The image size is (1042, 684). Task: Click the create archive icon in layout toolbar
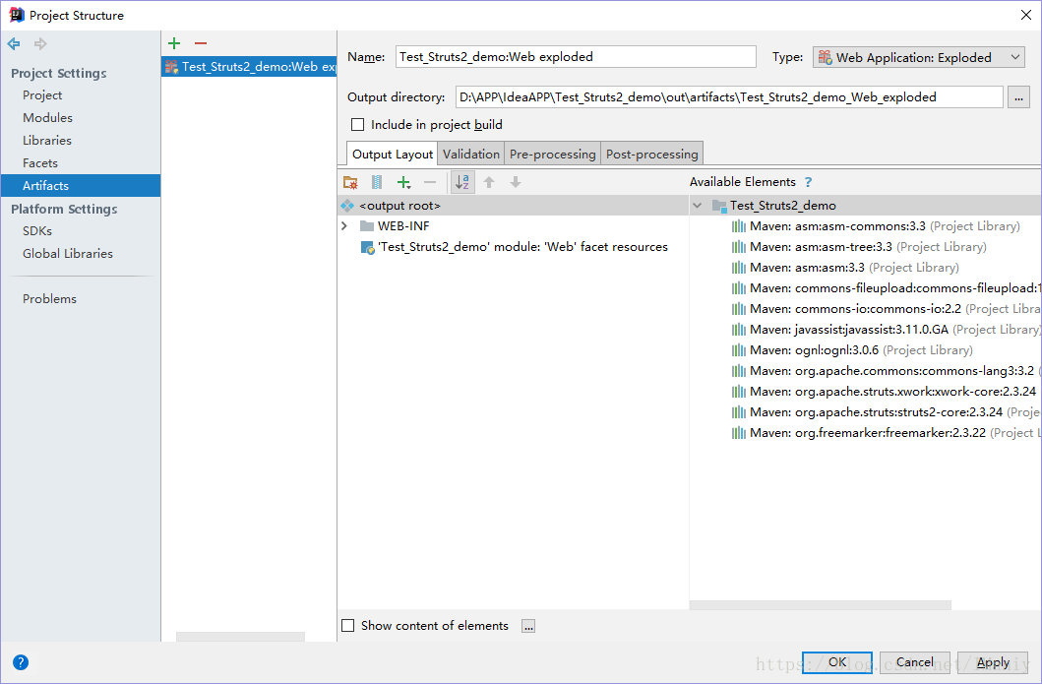pyautogui.click(x=377, y=182)
